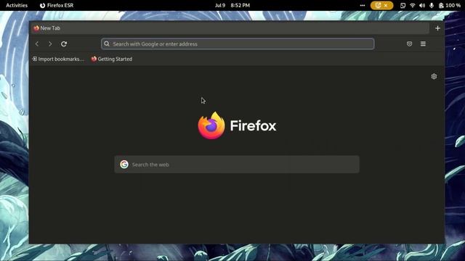The image size is (465, 261).
Task: Open the Firefox ESR app menu
Action: [57, 5]
